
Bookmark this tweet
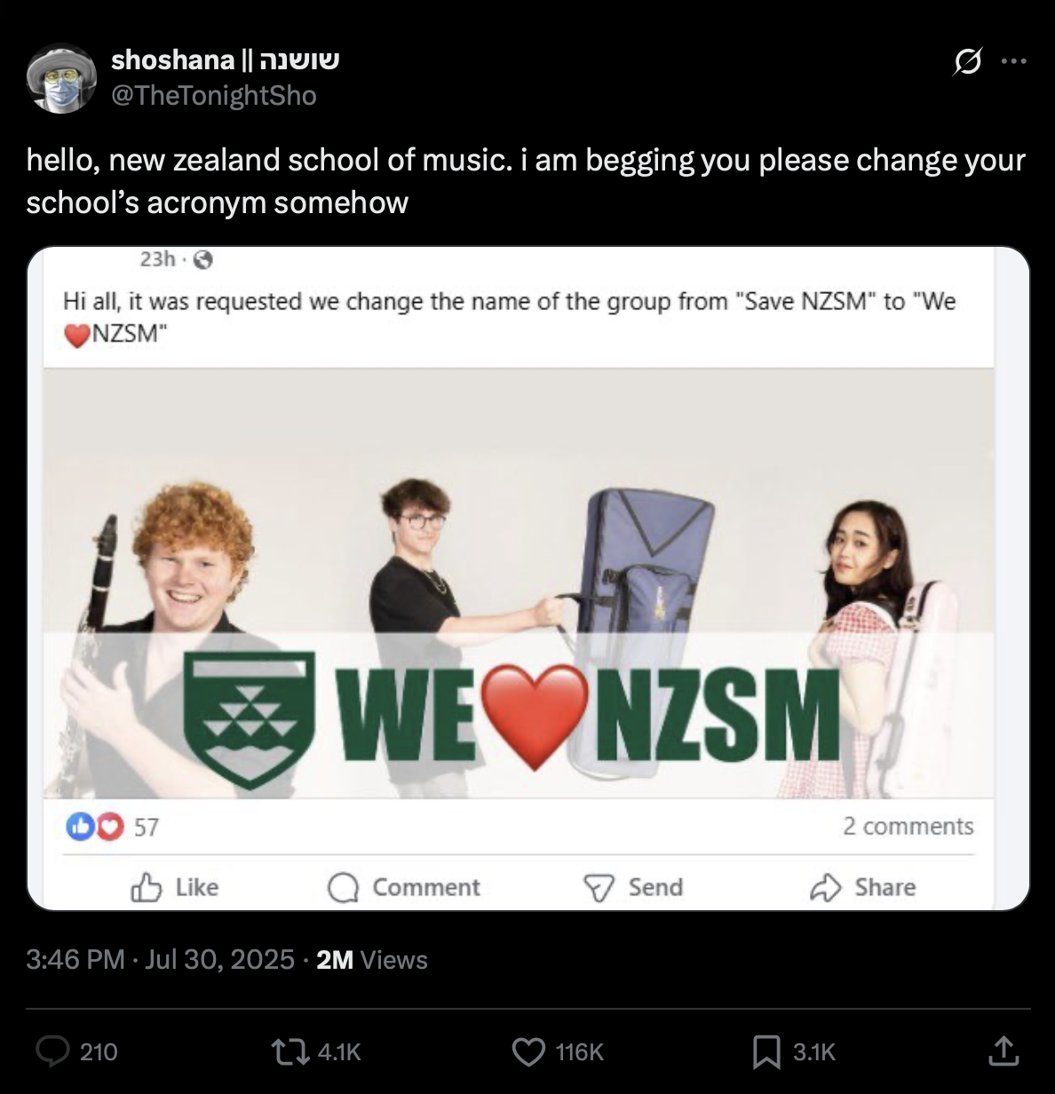point(765,1051)
